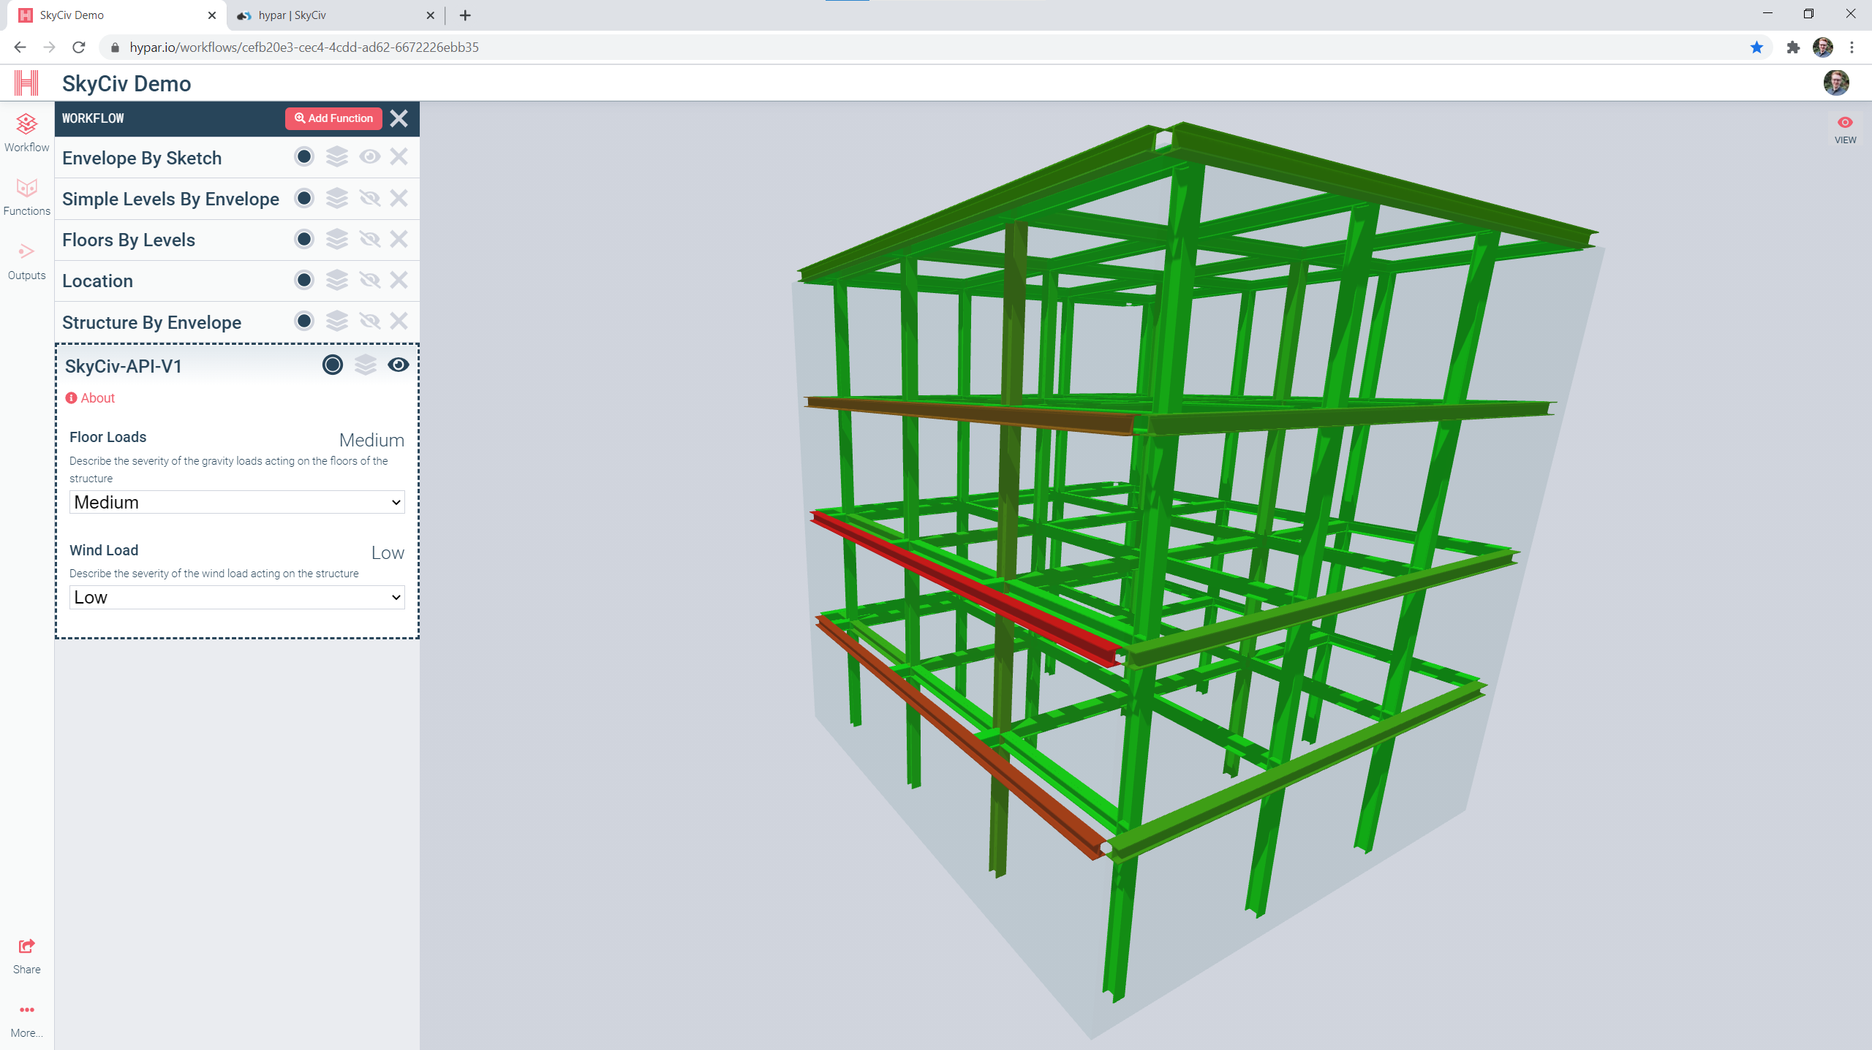
Task: Click the More options icon in sidebar
Action: click(26, 1010)
